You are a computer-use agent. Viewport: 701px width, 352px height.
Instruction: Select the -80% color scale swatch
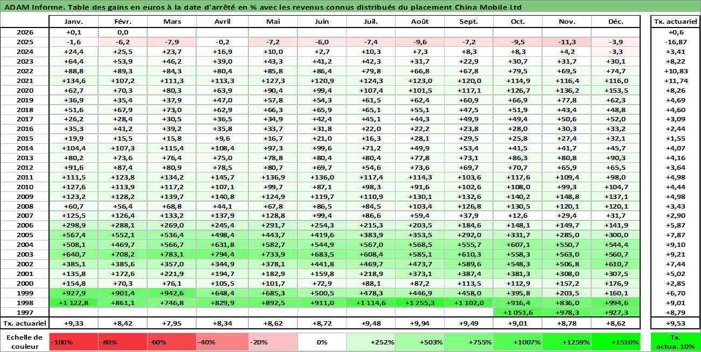pyautogui.click(x=123, y=342)
